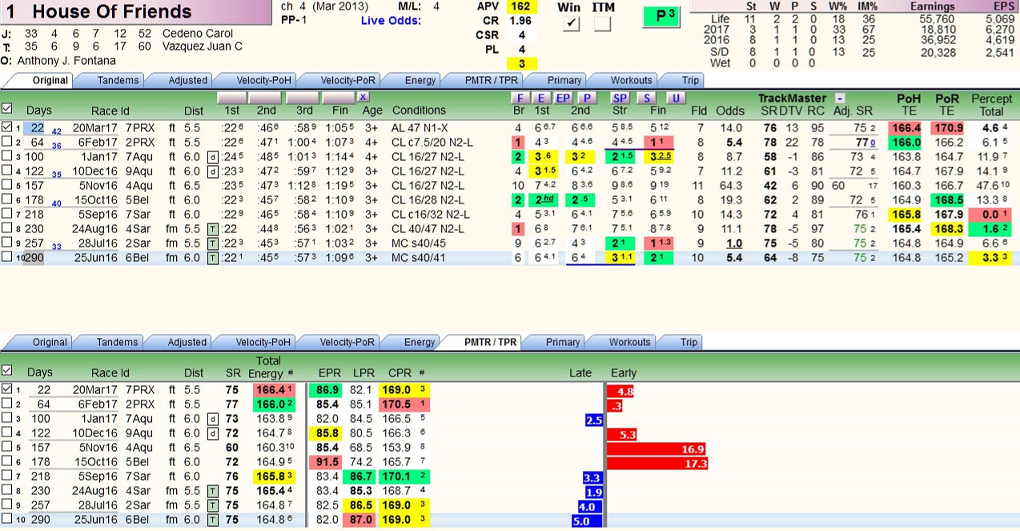Toggle select-all checkbox in PMTR/TPR grid header
The image size is (1020, 531).
[7, 370]
